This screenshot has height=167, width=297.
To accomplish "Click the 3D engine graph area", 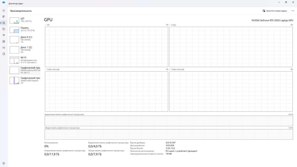I will click(106, 47).
